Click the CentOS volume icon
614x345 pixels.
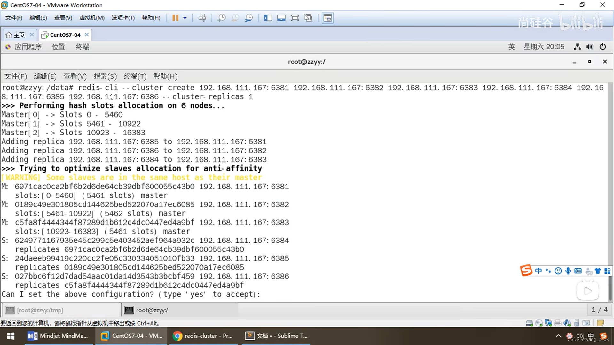pyautogui.click(x=589, y=47)
